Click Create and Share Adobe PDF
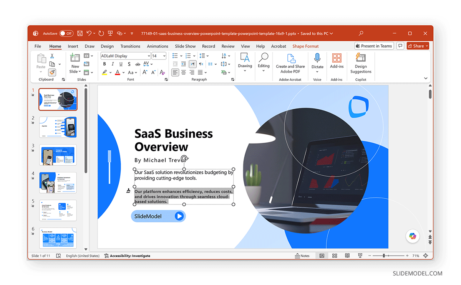The height and width of the screenshot is (285, 461). [290, 63]
